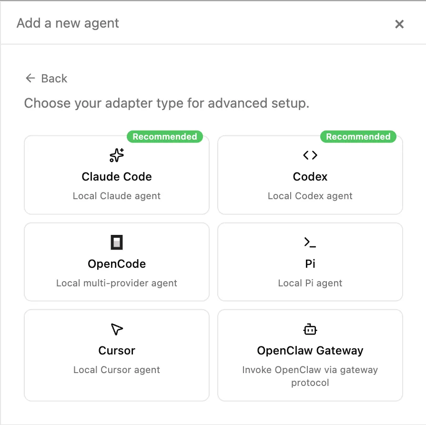The image size is (426, 425).
Task: Click the Add a new agent title
Action: click(x=67, y=23)
